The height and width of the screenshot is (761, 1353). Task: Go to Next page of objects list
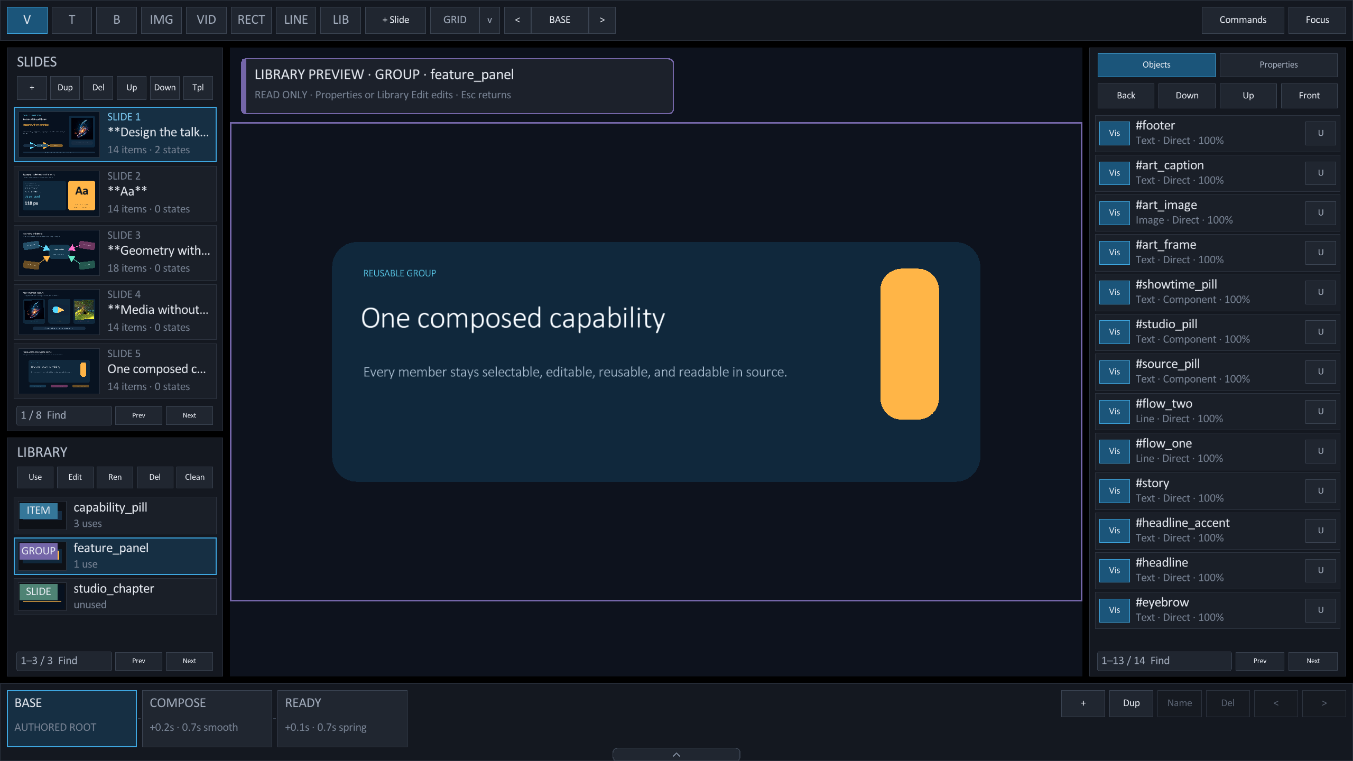click(x=1313, y=661)
